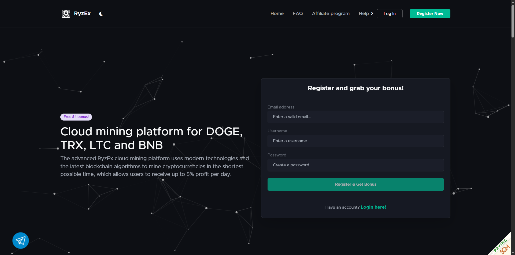Click the scrollbar down arrow
Screen dimensions: 515x255
pos(513,253)
